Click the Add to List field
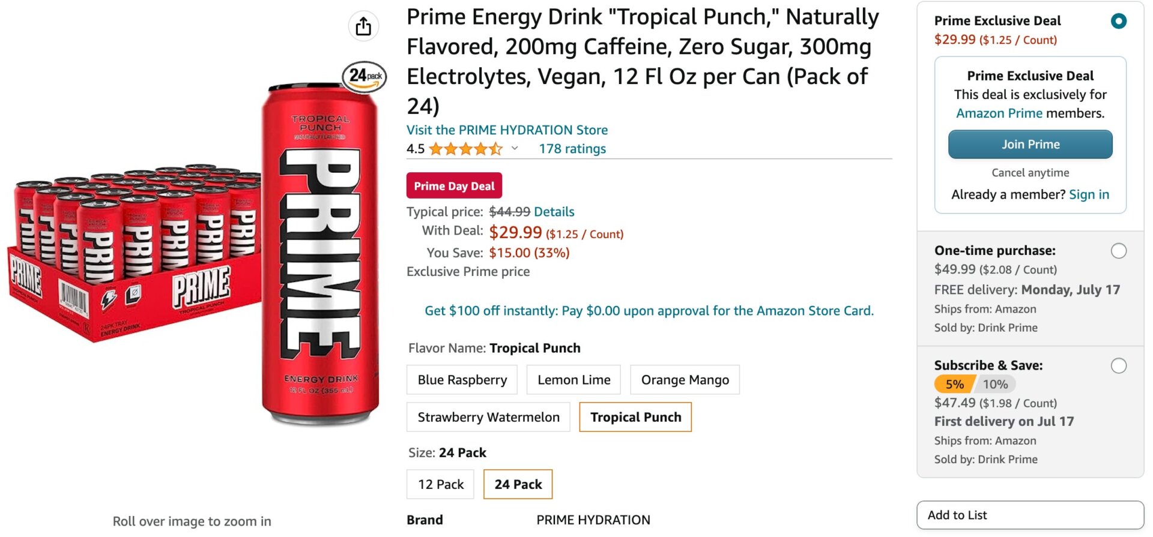This screenshot has width=1153, height=537. click(1029, 514)
